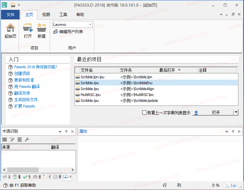Screen dimensions: 244x190
Task: Click the project icon of MultiRSC.lpu
Action: pyautogui.click(x=78, y=94)
